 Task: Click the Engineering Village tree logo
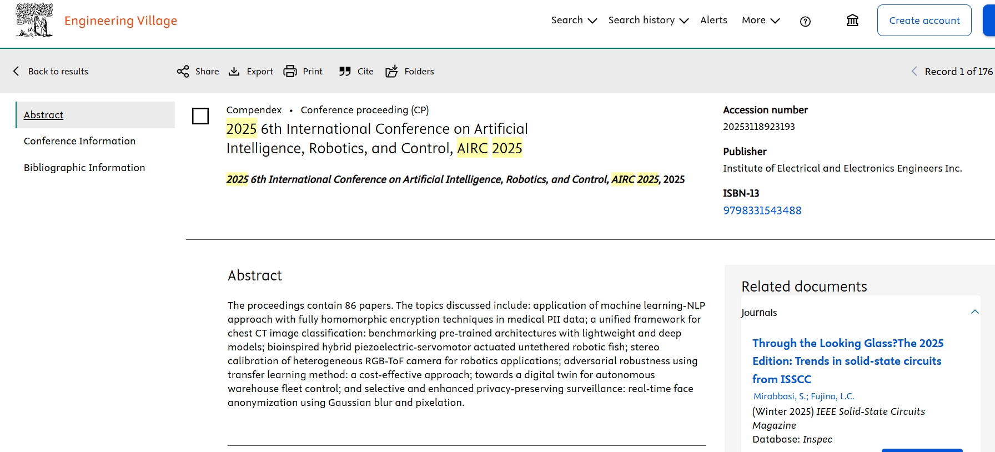34,20
